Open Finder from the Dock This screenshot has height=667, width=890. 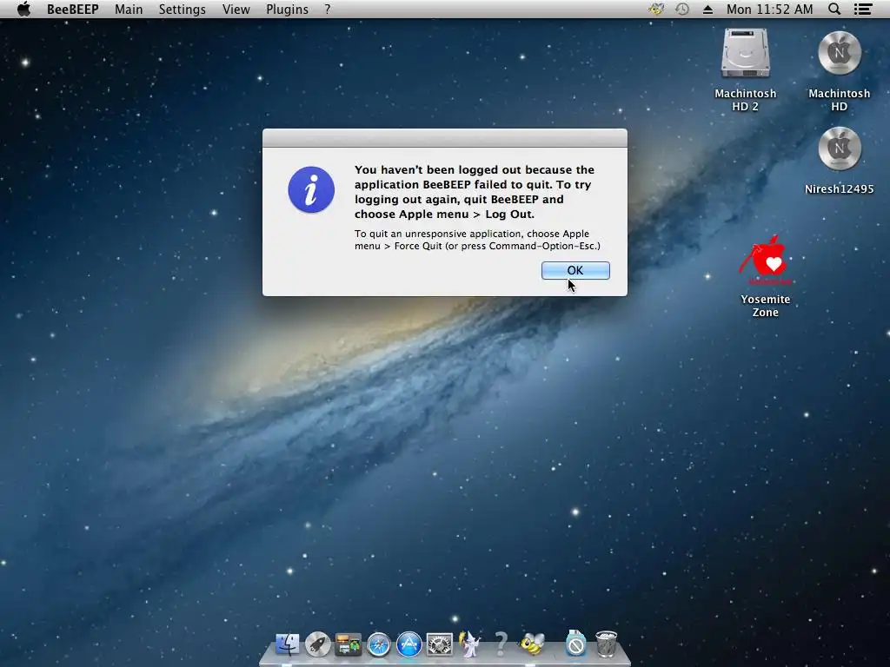(287, 645)
